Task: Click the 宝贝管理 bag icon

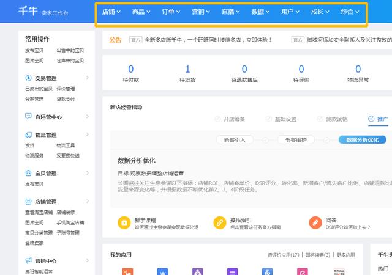Action: (29, 174)
